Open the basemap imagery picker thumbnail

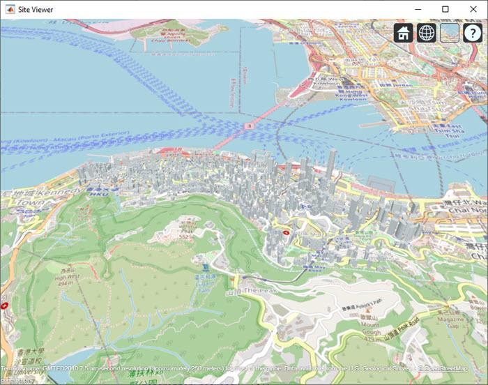[450, 32]
